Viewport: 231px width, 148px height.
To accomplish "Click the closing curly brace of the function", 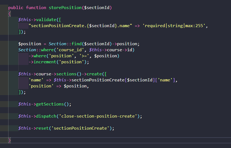I will coord(9,140).
